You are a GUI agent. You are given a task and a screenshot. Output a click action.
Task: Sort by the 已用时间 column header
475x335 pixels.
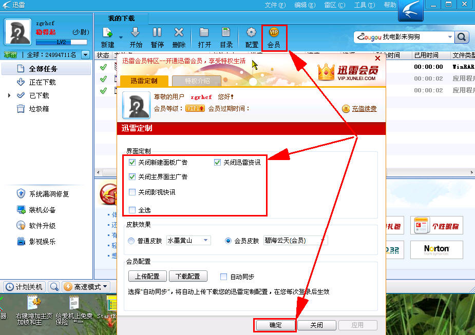430,55
